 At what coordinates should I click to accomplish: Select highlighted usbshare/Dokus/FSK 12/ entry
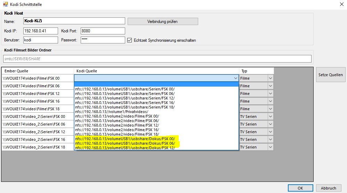(x=156, y=148)
